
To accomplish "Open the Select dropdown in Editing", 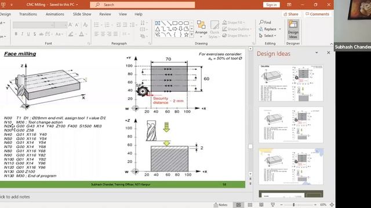I will tap(268, 36).
